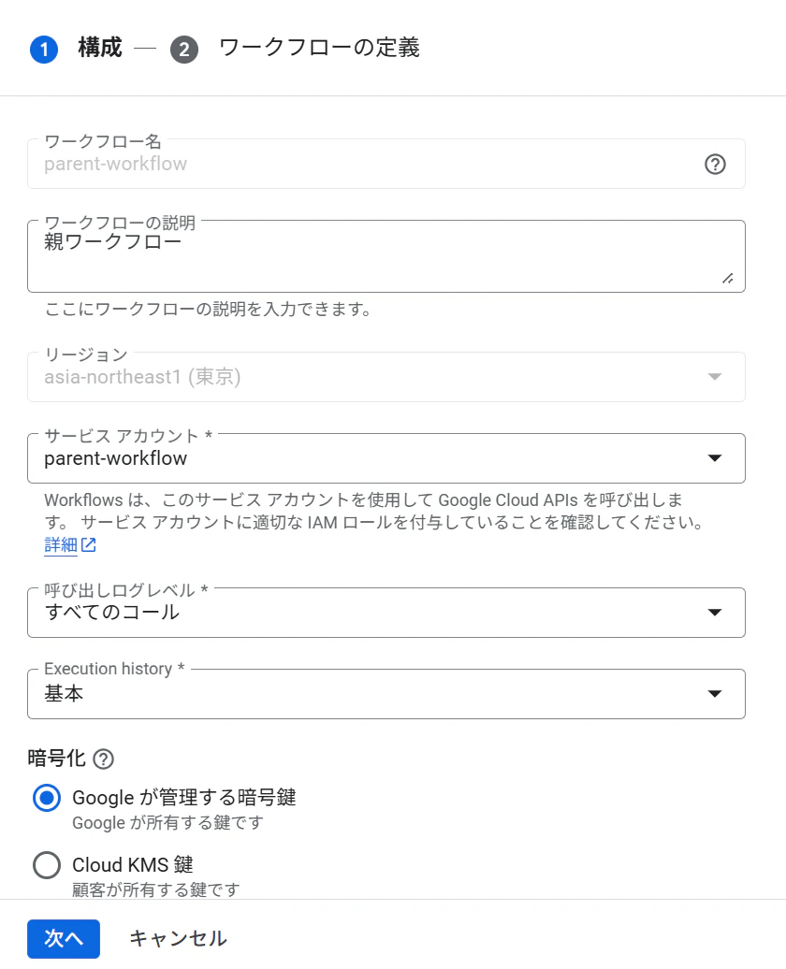Open the Execution history dropdown
Screen dimensions: 786x969
coord(386,694)
